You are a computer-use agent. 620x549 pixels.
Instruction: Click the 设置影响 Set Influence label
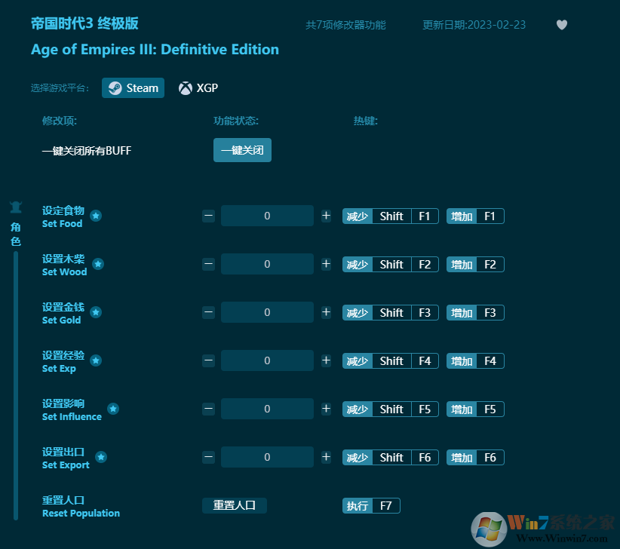tap(72, 409)
